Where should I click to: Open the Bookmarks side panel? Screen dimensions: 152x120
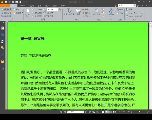[x=3, y=28]
